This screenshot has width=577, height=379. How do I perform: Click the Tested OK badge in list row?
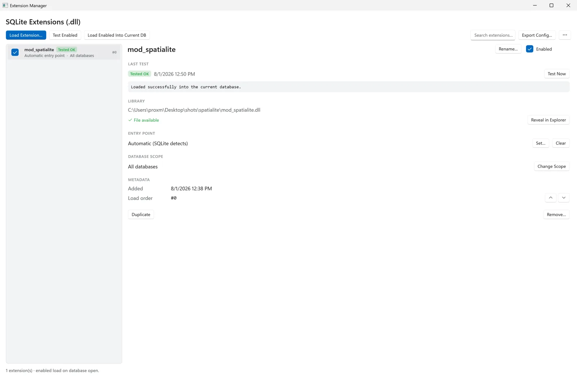coord(67,50)
